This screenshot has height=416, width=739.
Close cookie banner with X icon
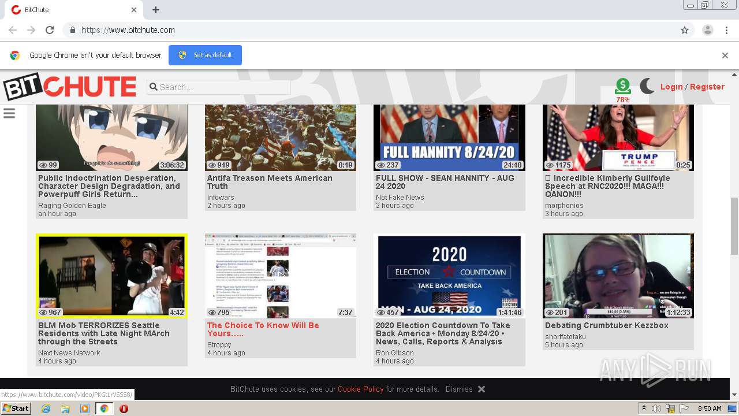coord(482,389)
